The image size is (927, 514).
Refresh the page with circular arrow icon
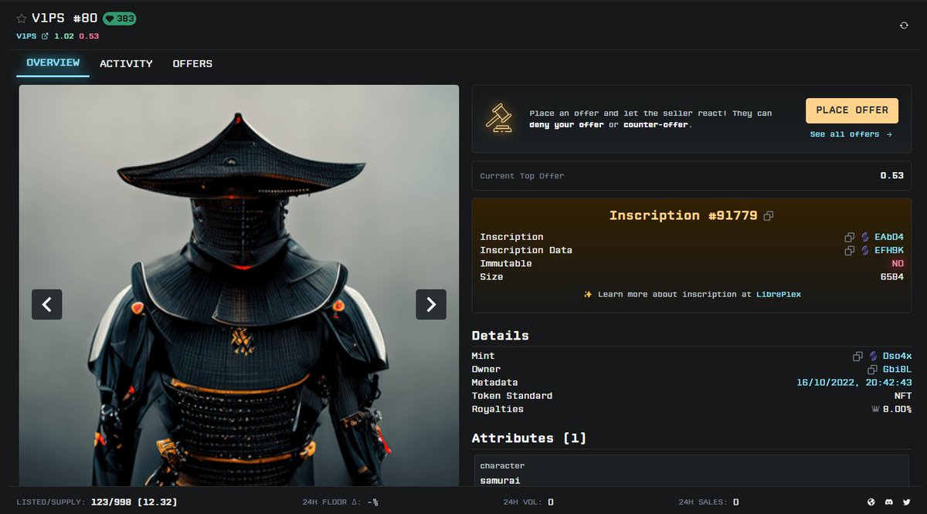902,25
